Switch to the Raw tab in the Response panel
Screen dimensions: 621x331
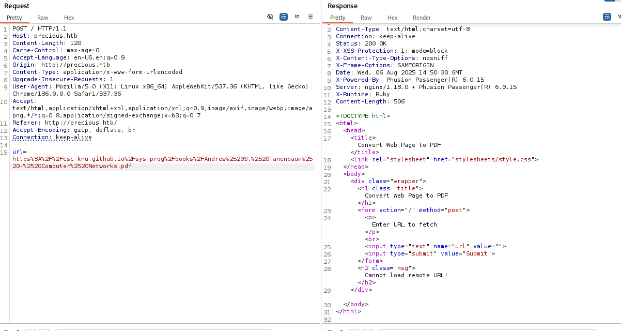[x=366, y=18]
